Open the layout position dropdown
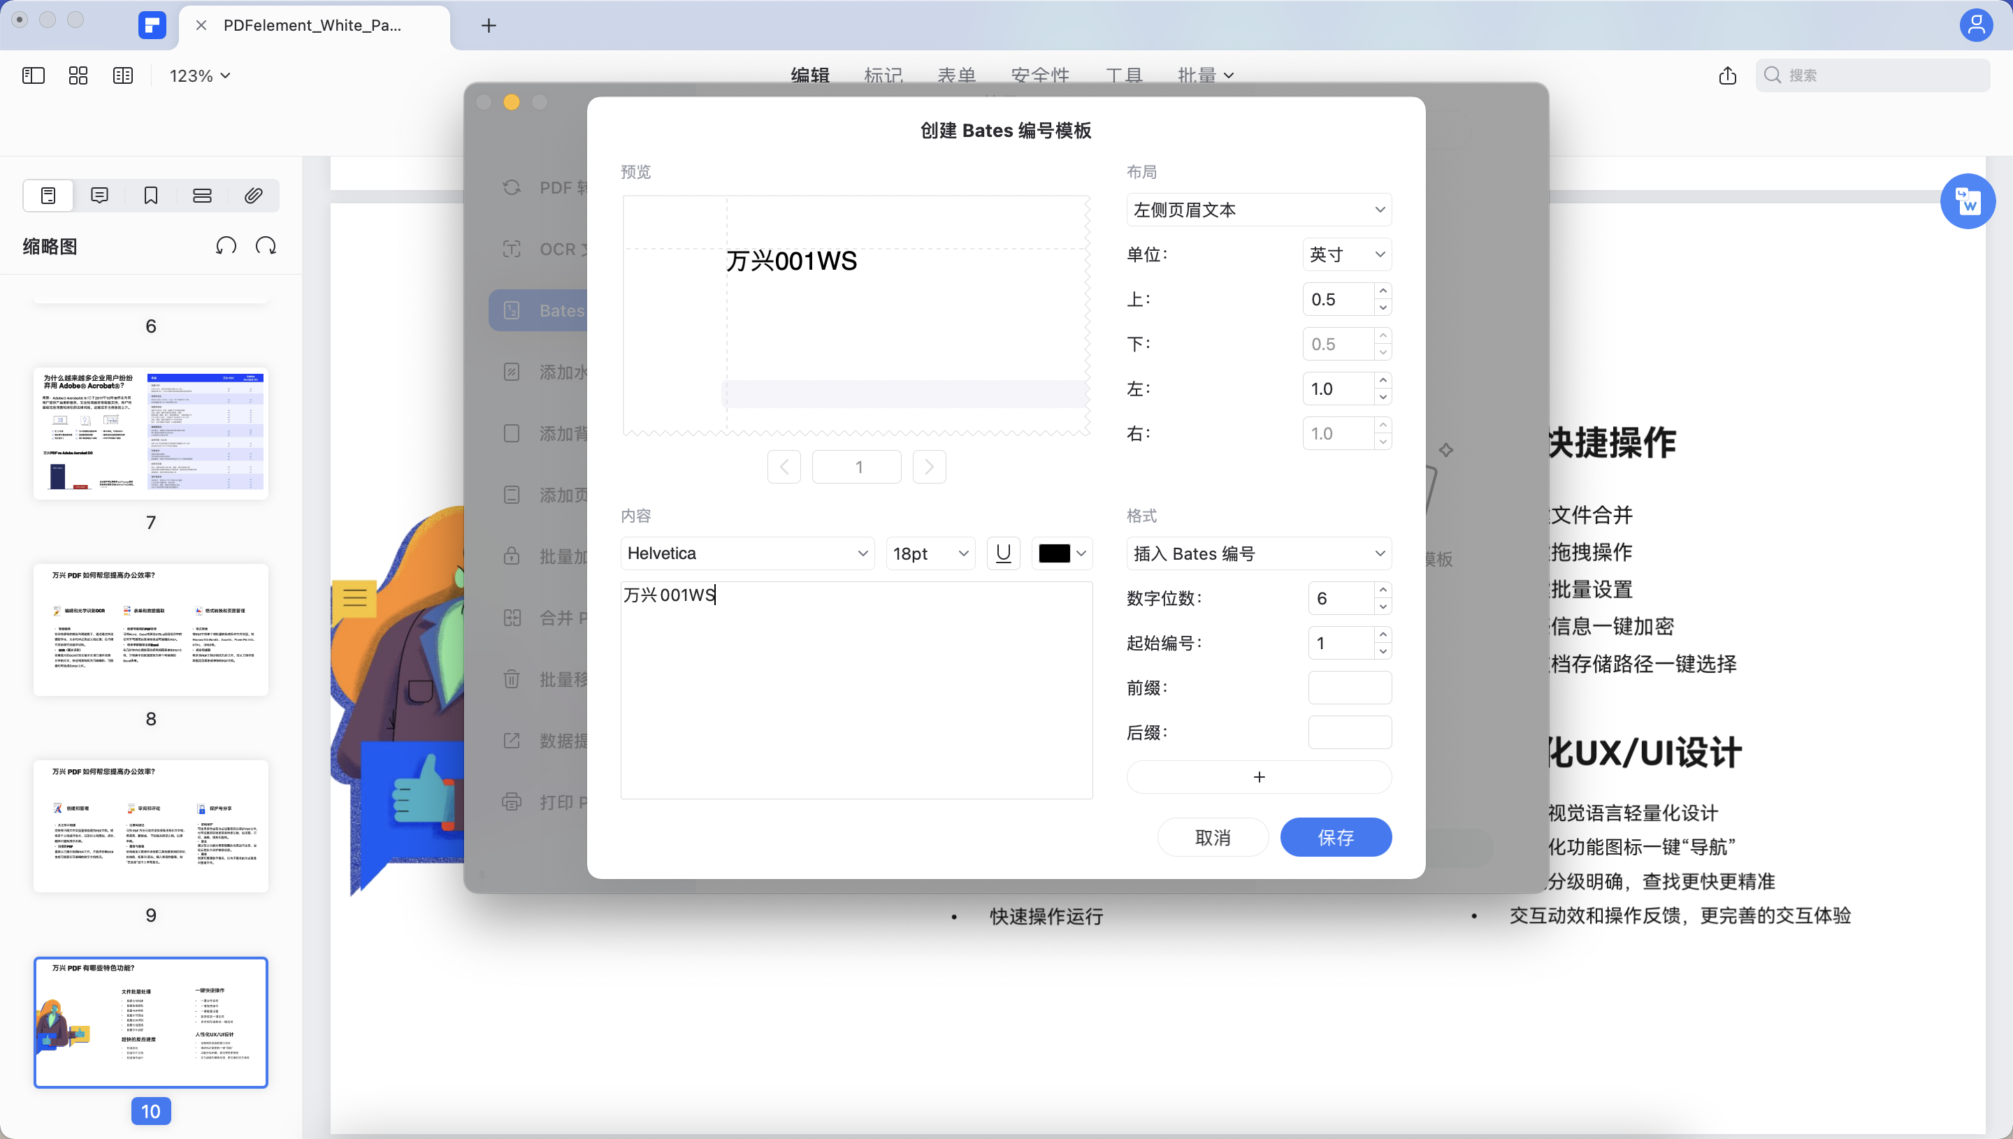 click(x=1258, y=210)
